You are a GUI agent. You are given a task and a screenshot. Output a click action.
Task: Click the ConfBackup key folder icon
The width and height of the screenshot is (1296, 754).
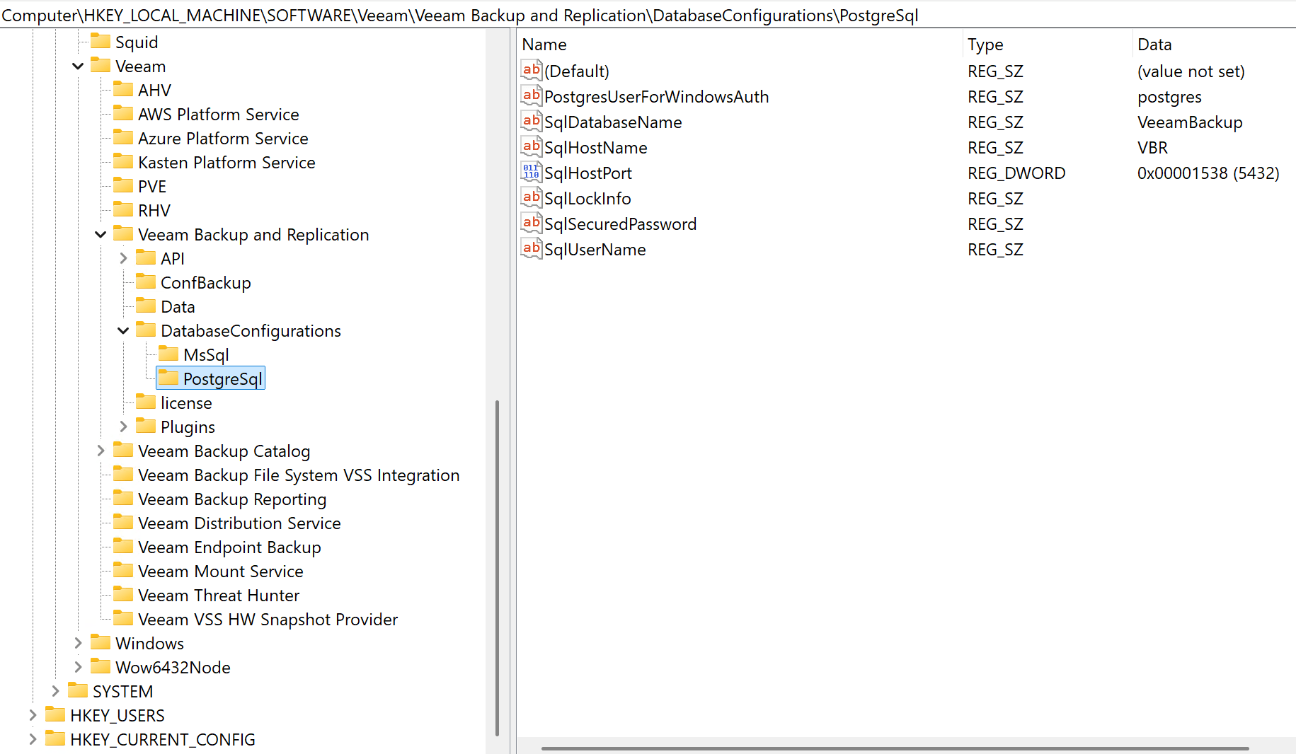point(146,282)
